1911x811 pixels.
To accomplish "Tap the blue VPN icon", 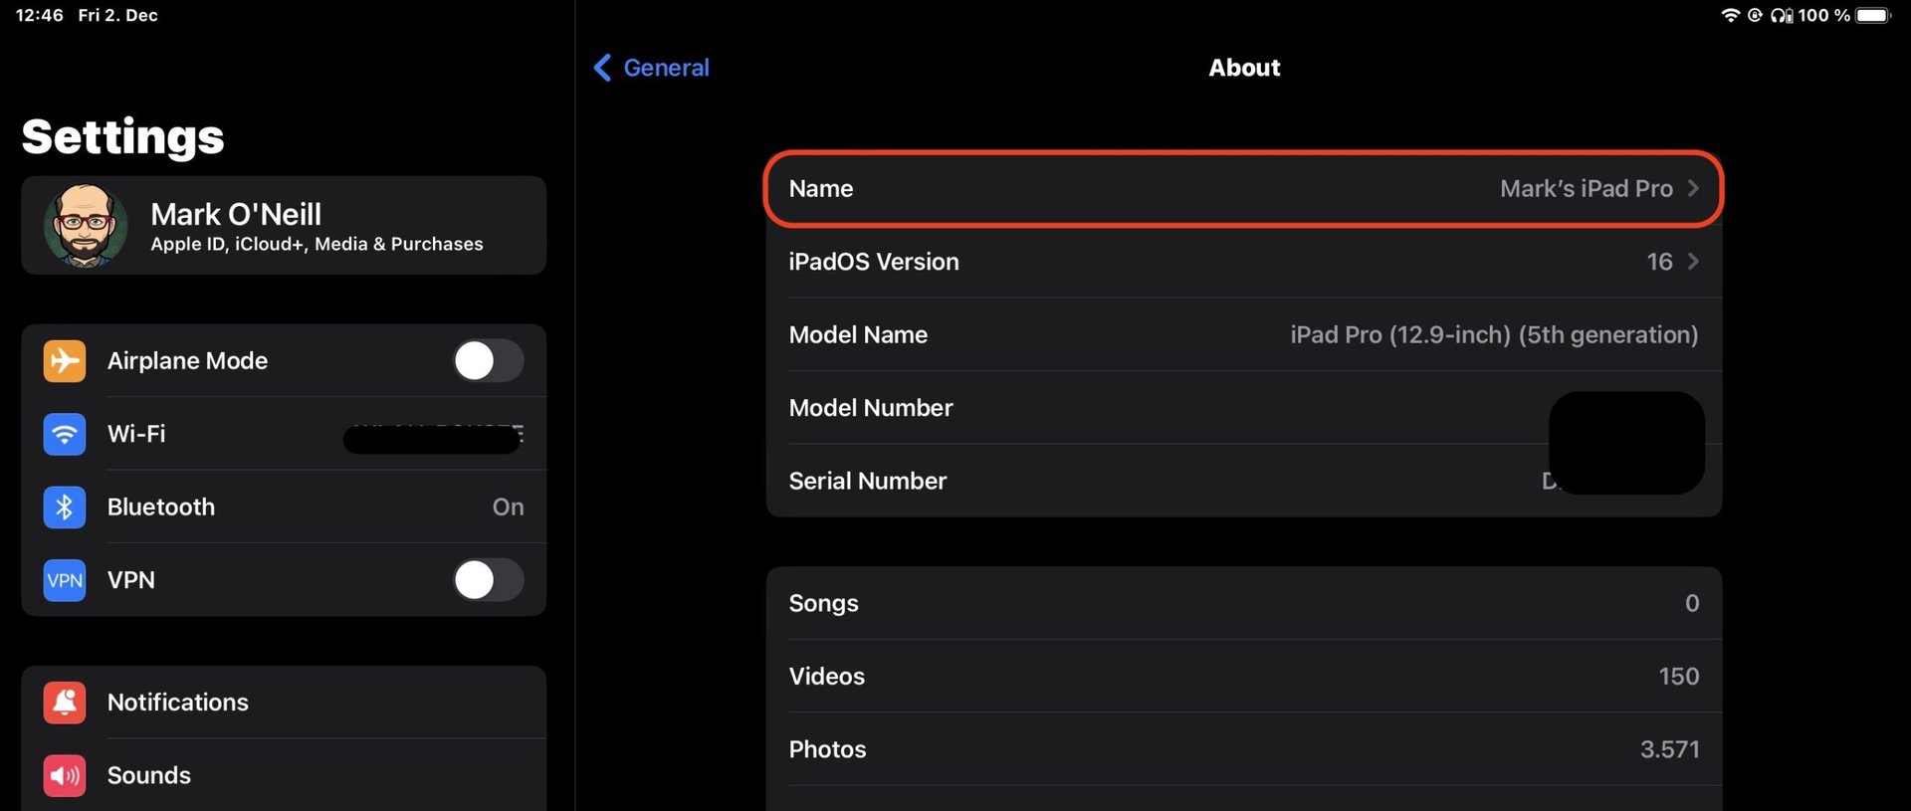I will click(x=65, y=580).
